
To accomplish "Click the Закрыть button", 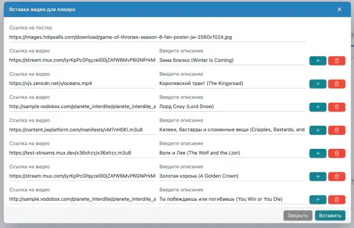I will pyautogui.click(x=298, y=216).
